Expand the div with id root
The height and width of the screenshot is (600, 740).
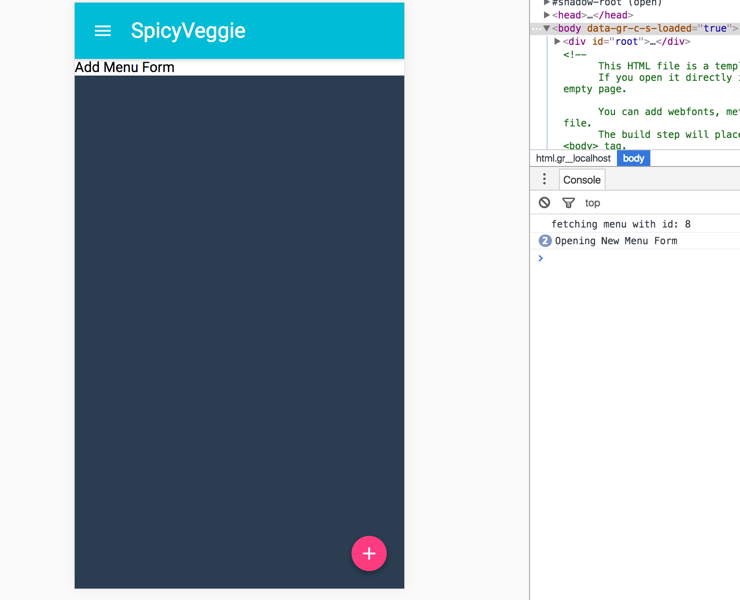click(x=557, y=41)
